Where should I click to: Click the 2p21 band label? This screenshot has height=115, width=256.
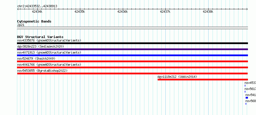(21, 25)
